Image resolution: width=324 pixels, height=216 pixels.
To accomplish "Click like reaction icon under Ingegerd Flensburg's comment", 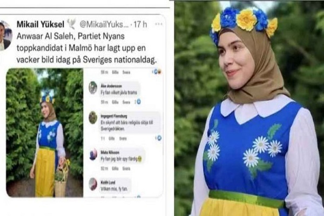I will click(159, 138).
